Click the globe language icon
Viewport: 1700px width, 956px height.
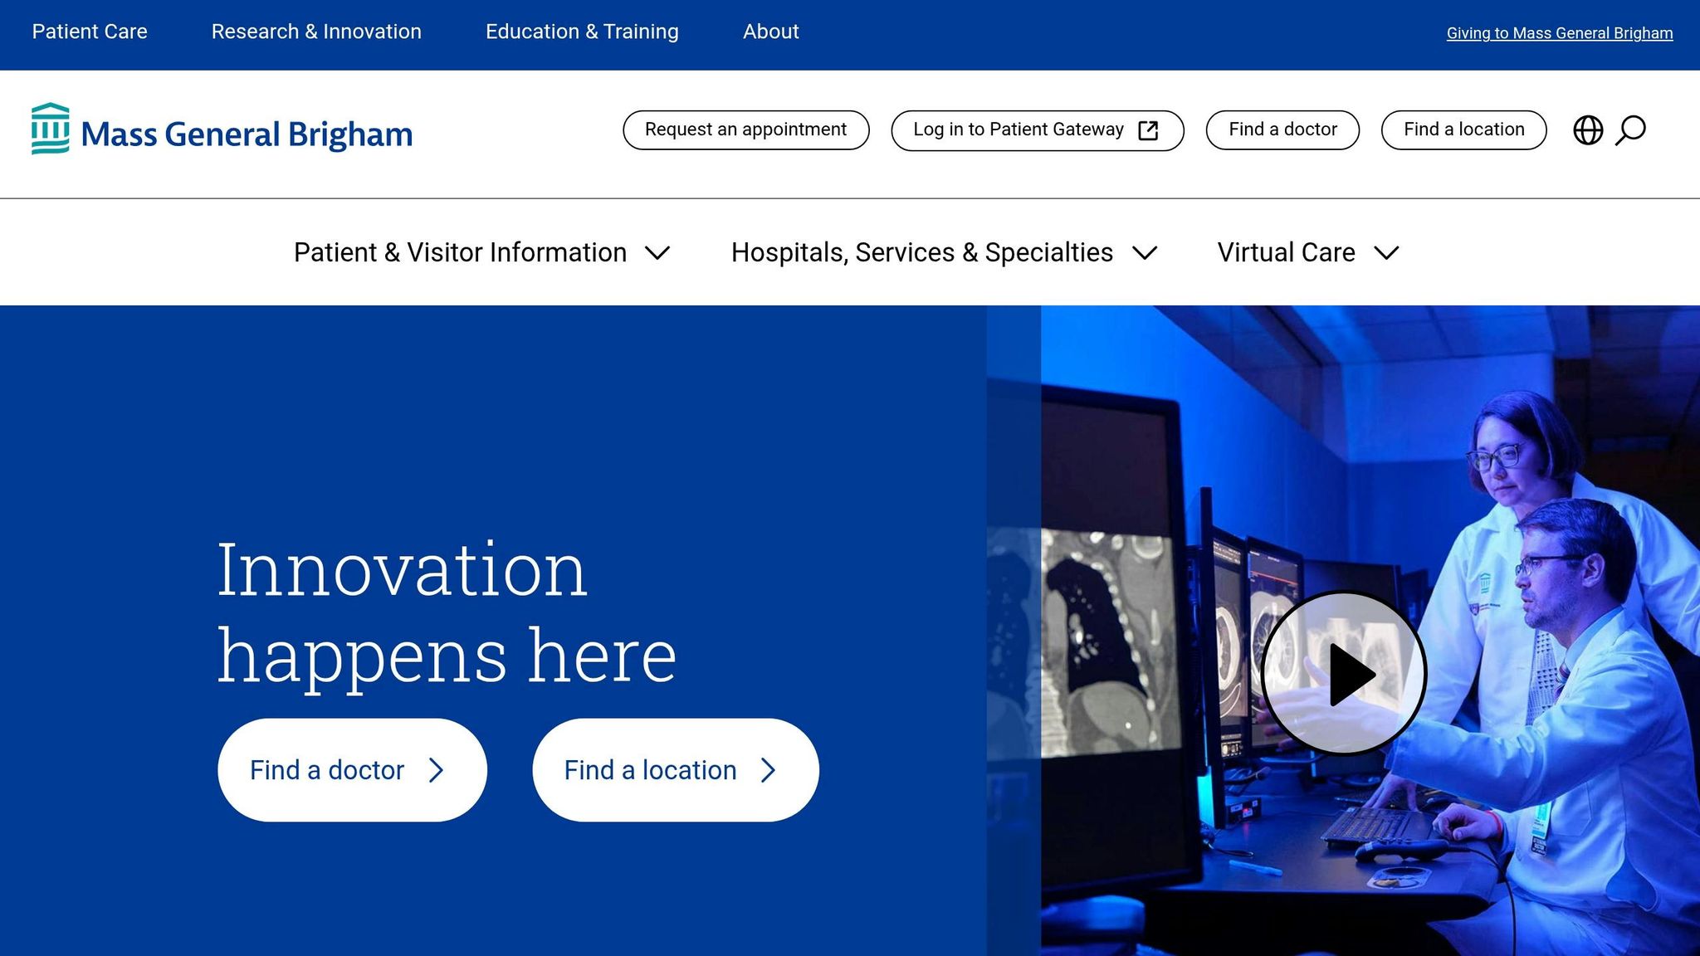pyautogui.click(x=1587, y=130)
